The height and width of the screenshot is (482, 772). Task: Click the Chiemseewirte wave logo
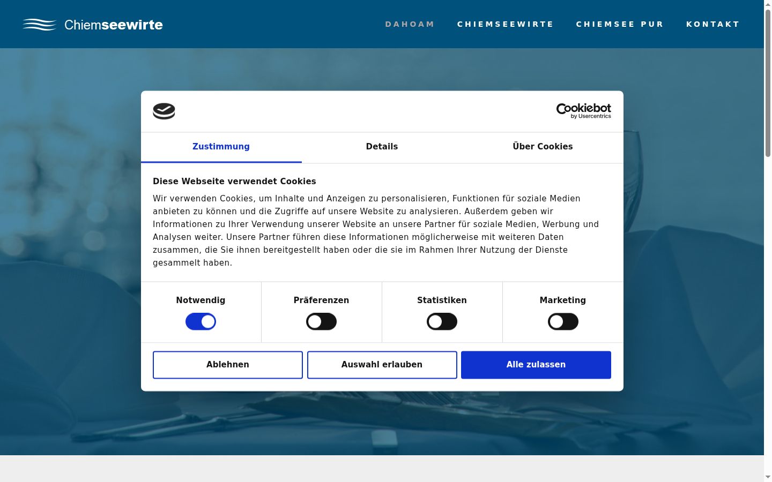[39, 25]
